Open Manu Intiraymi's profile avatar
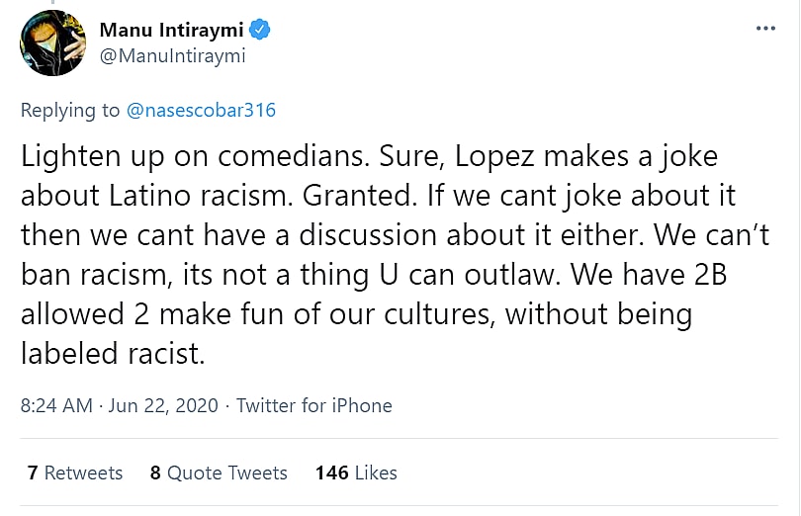Viewport: 801px width, 516px height. [52, 43]
